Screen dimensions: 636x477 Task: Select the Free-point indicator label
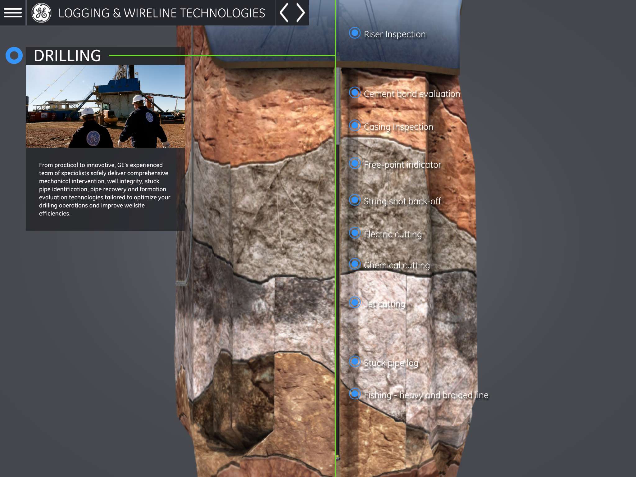point(402,165)
